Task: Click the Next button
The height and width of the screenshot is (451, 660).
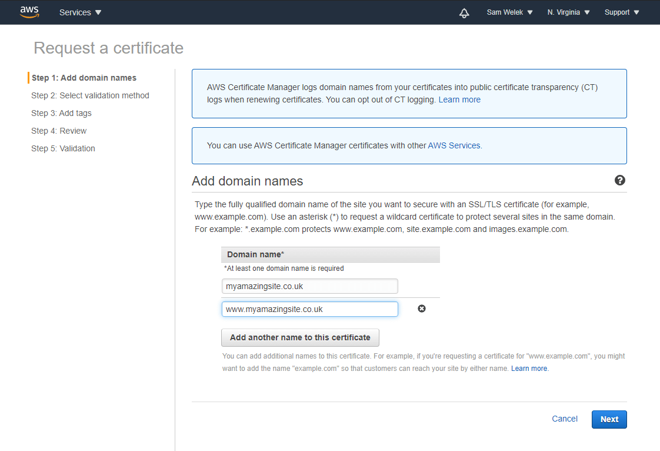Action: coord(609,419)
